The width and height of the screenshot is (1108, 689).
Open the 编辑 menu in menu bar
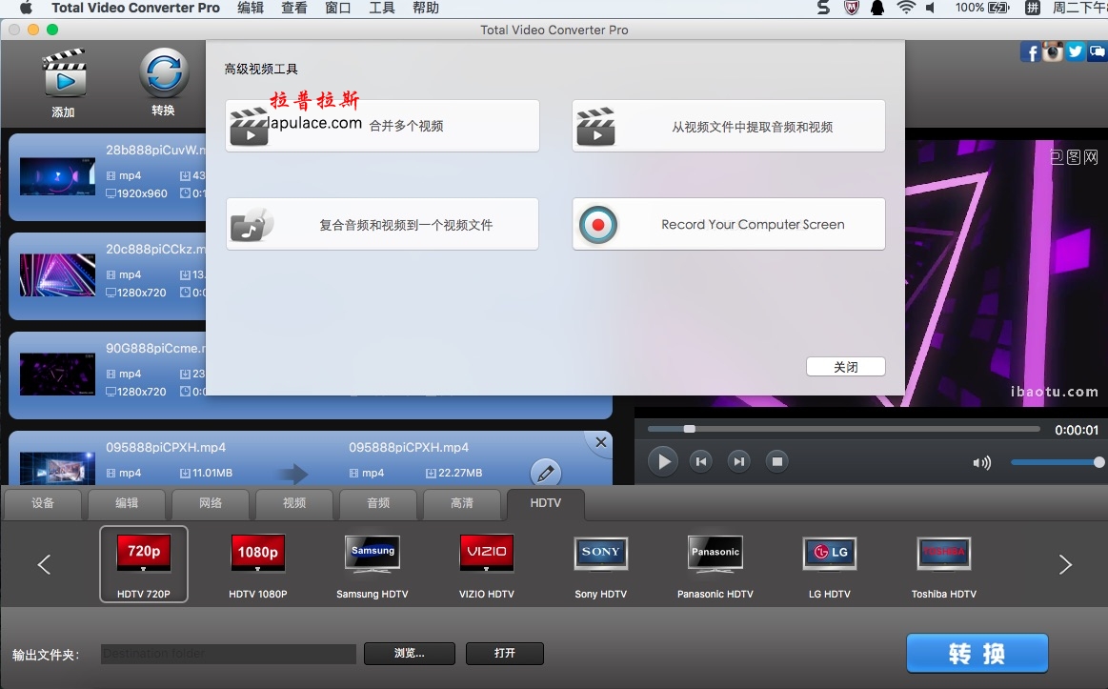coord(251,8)
